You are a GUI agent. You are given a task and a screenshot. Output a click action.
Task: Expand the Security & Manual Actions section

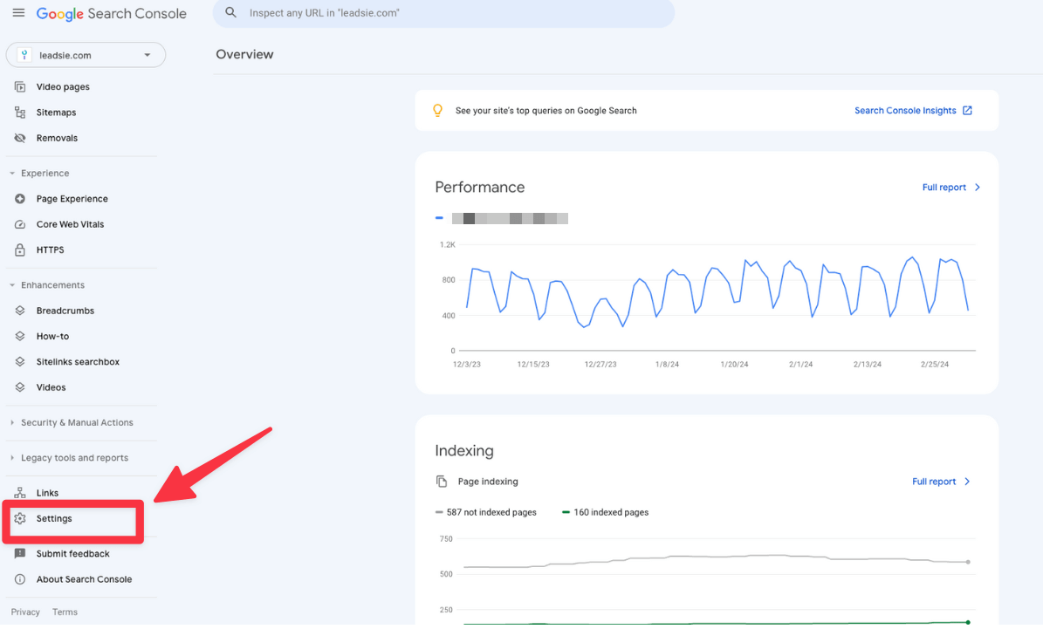[77, 422]
